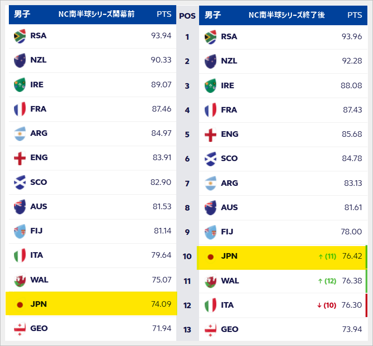Click the green up arrow (12) next to WAL

point(327,281)
